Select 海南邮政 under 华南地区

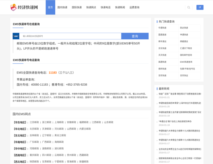(x=59, y=142)
